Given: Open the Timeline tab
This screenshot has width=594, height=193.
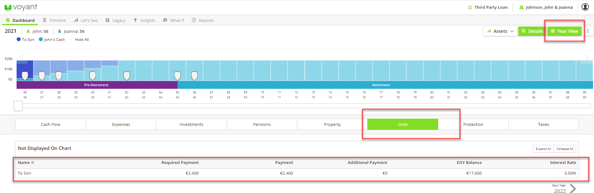Looking at the screenshot, I should click(54, 20).
